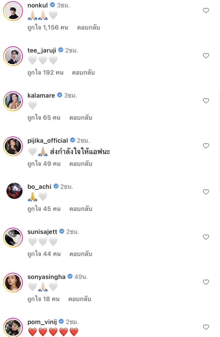Like pom_vinij's red hearts comment
220x337 pixels.
tap(206, 327)
